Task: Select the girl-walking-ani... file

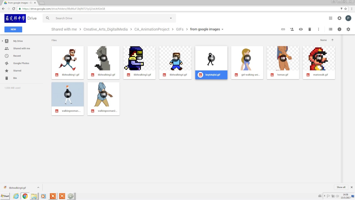Action: pyautogui.click(x=247, y=63)
